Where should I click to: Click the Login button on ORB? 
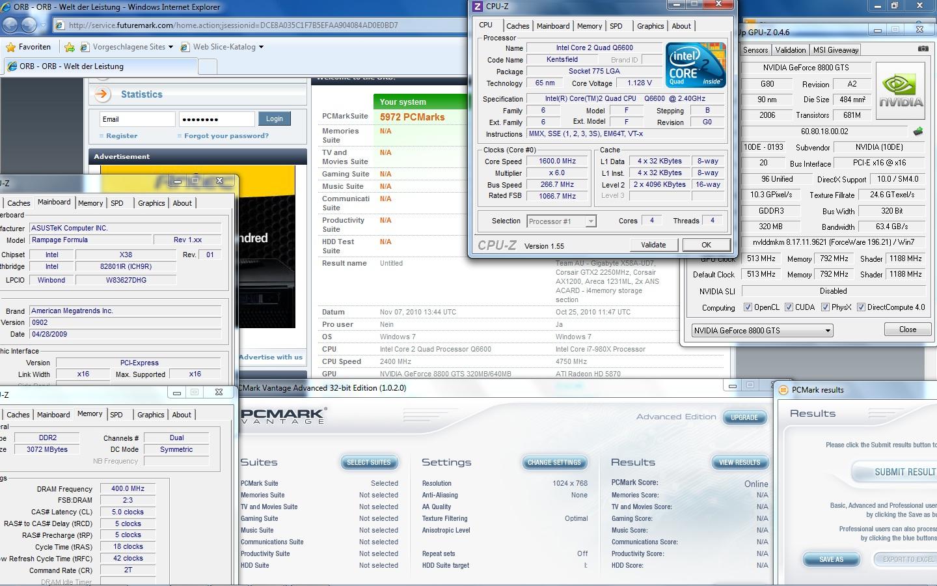pyautogui.click(x=275, y=119)
